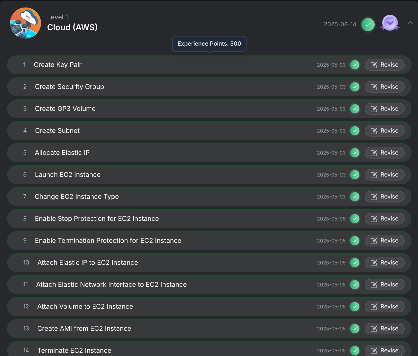The image size is (418, 356).
Task: Revise the Create GP3 Volume task
Action: click(384, 109)
